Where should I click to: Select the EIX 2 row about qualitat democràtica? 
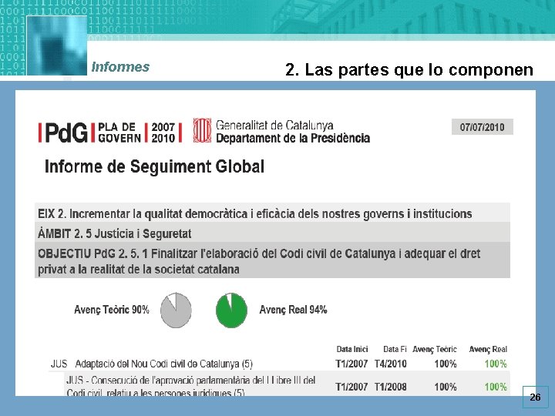pos(272,213)
